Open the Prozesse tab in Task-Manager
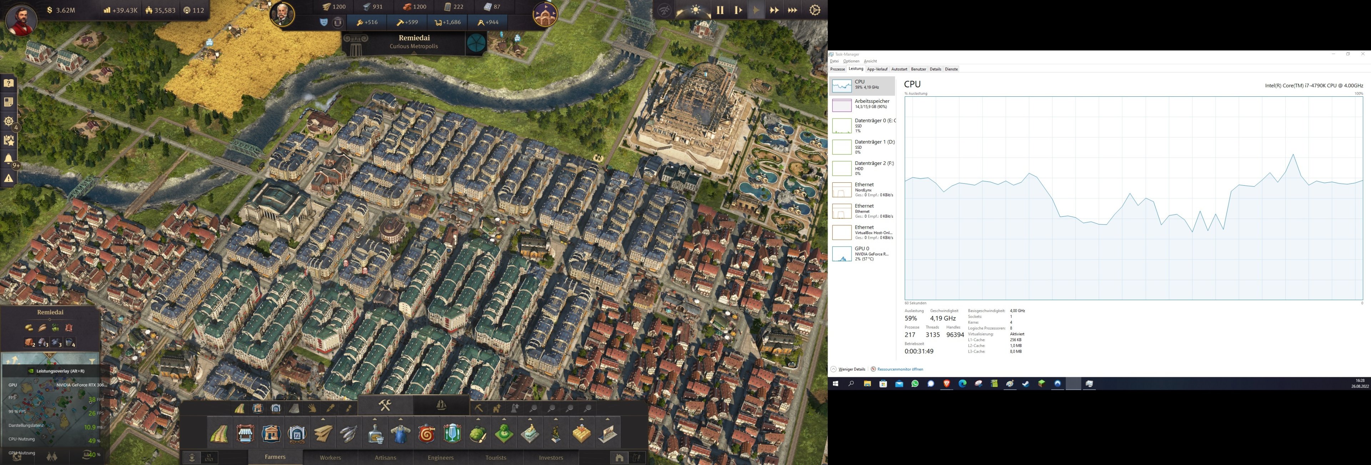The width and height of the screenshot is (1371, 465). click(x=837, y=69)
